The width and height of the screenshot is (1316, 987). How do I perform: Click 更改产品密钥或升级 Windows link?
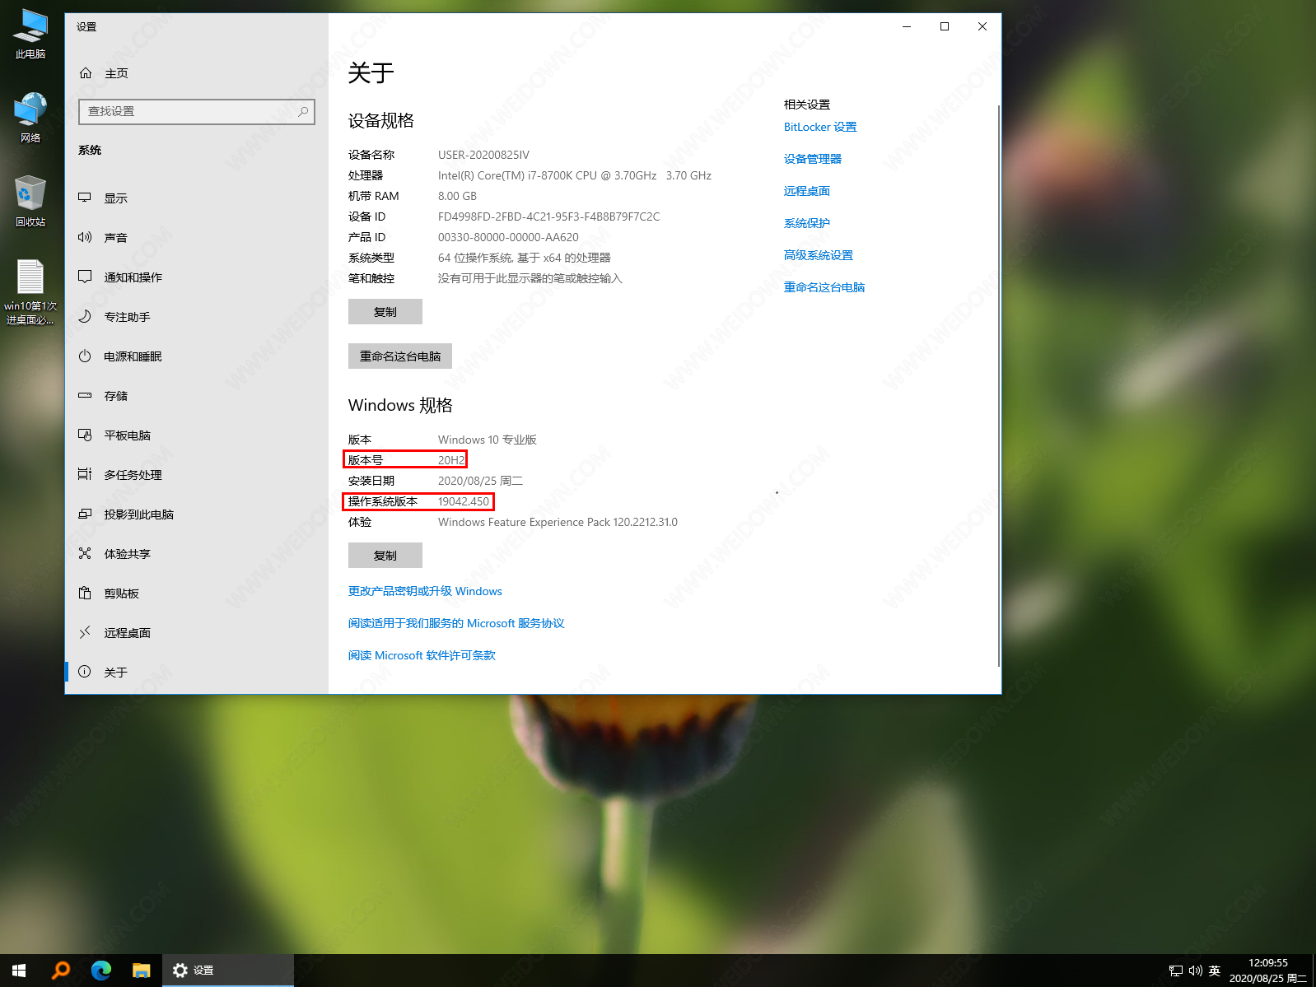[x=425, y=591]
